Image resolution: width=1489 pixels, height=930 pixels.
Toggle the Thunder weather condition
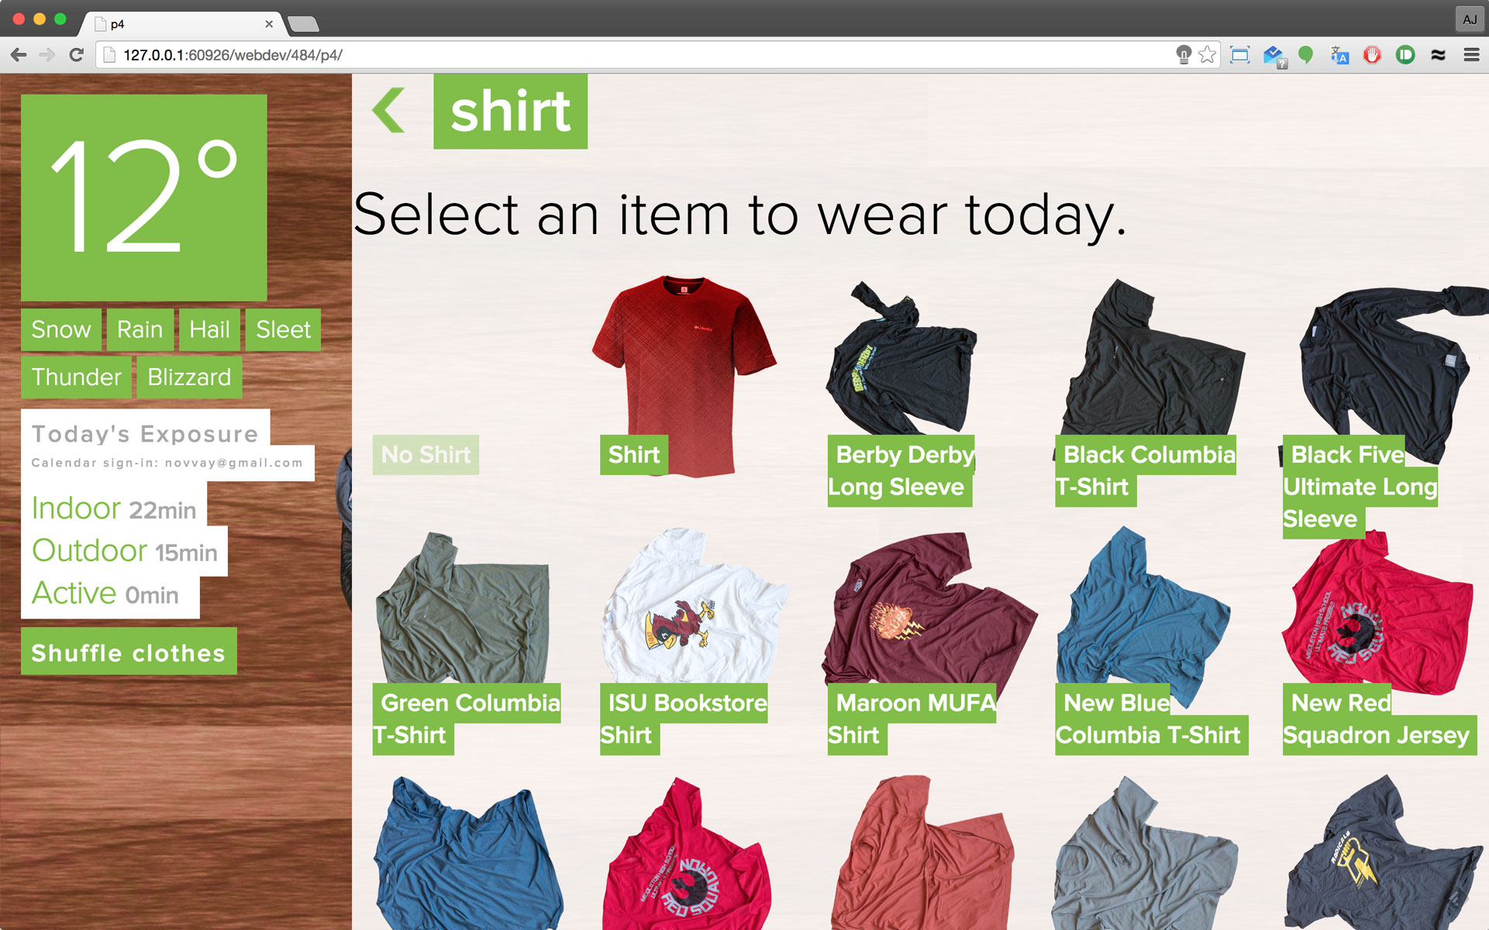(x=76, y=377)
